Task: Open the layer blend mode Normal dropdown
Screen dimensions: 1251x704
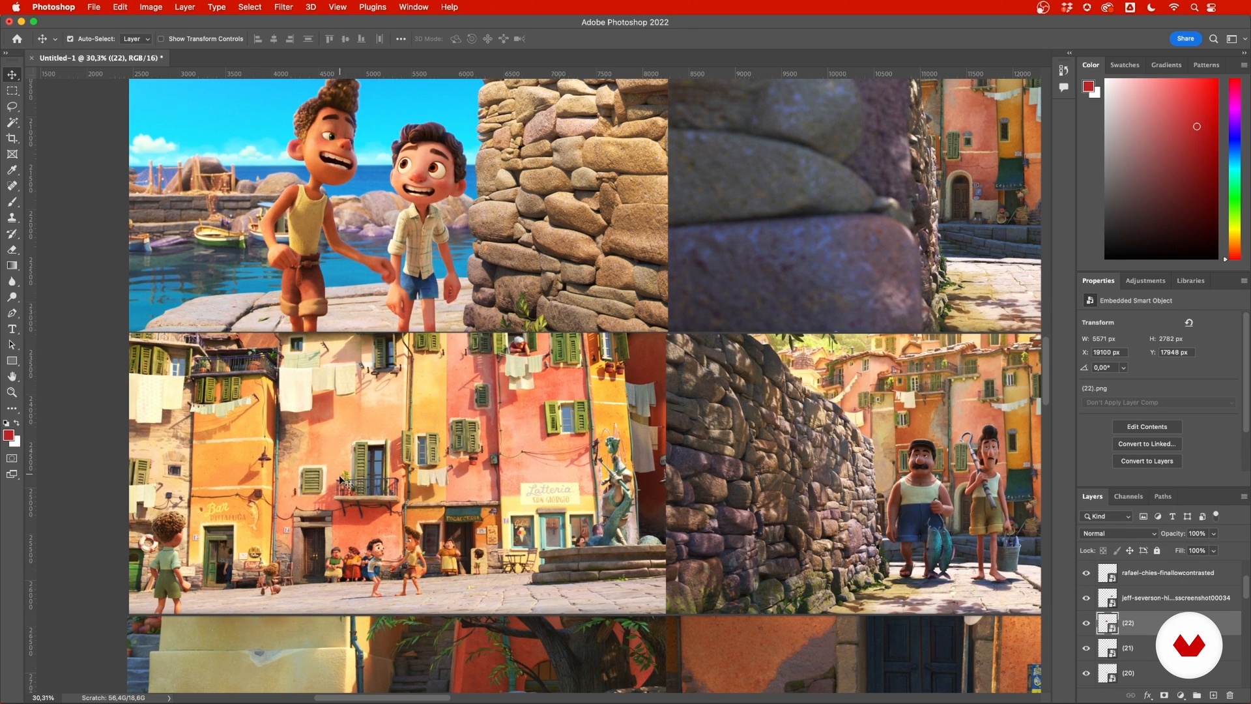Action: (1119, 534)
